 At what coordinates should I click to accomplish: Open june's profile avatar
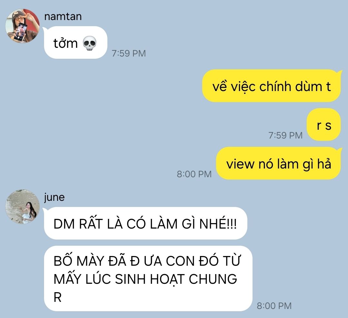coord(23,207)
